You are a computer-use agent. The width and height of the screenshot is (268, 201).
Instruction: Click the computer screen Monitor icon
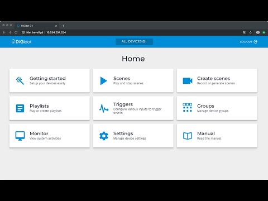(x=20, y=136)
